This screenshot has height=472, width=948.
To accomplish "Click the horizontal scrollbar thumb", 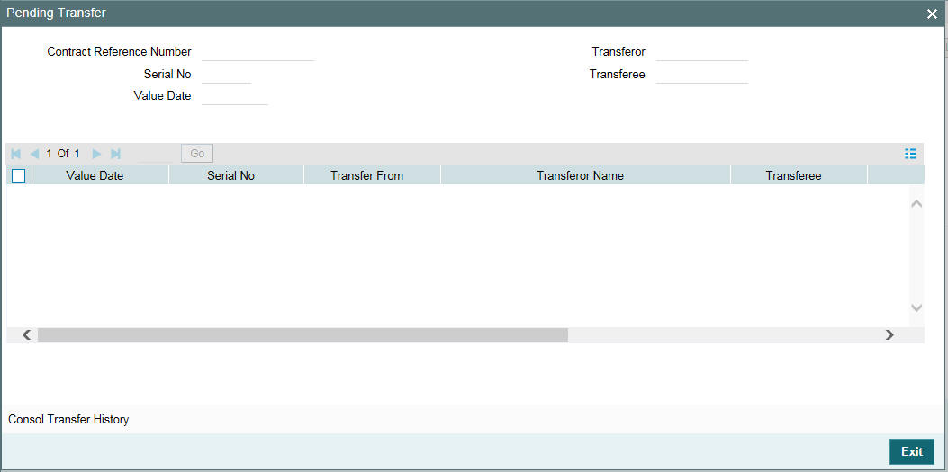I will click(x=302, y=335).
